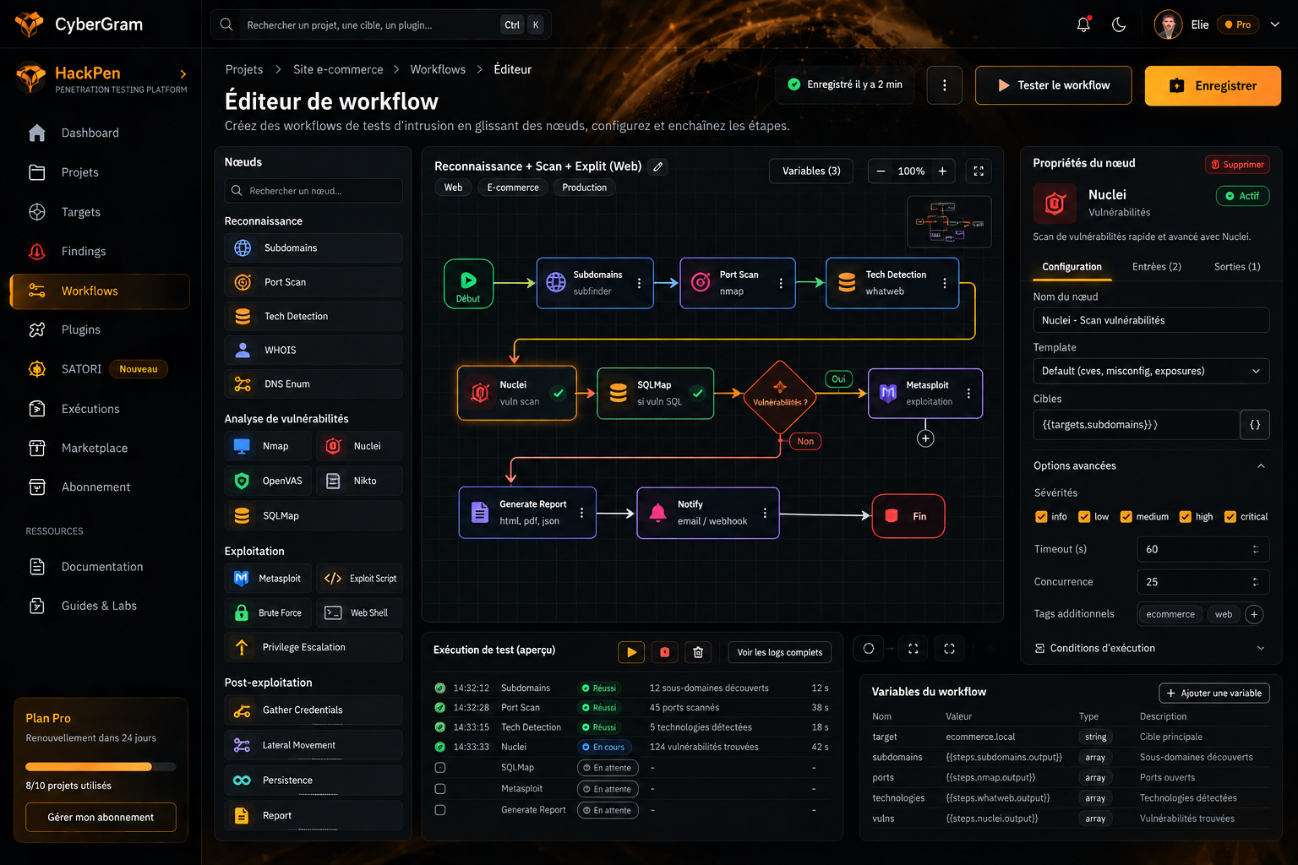Save with the Enregistrer button
The width and height of the screenshot is (1298, 865).
(1213, 85)
